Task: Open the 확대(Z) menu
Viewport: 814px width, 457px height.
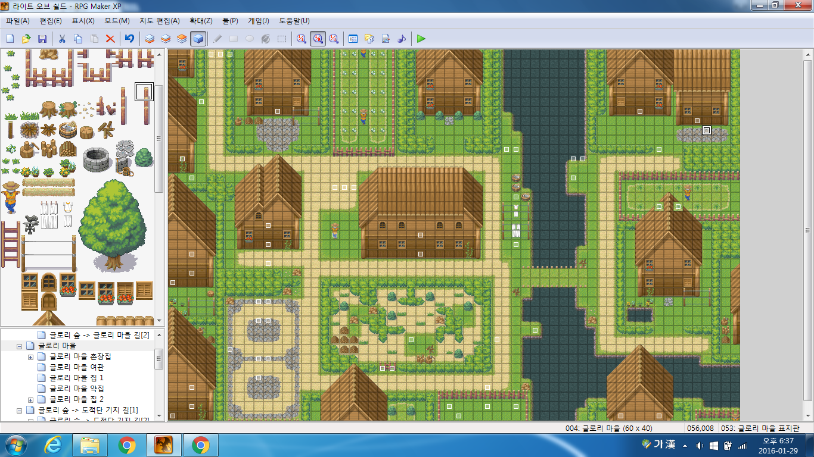Action: point(201,21)
